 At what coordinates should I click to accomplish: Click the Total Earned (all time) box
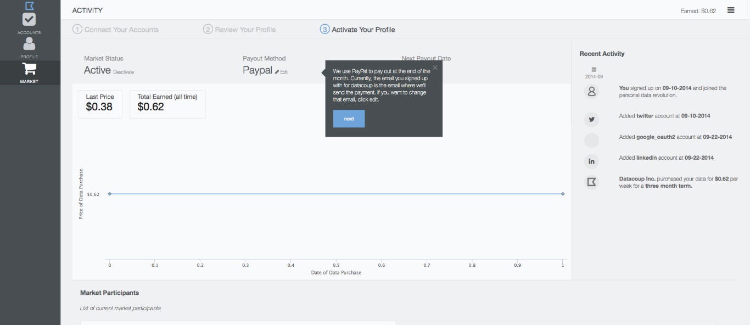tap(167, 103)
